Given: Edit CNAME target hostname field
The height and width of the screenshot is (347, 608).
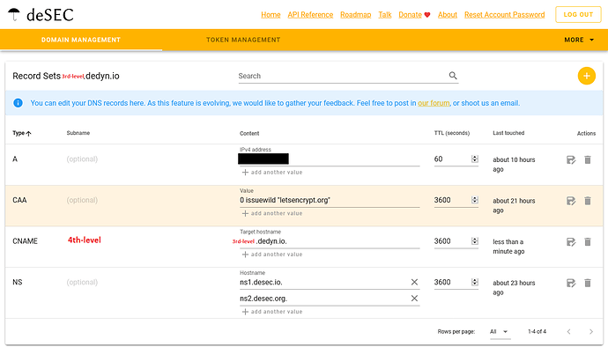Looking at the screenshot, I should pyautogui.click(x=330, y=241).
